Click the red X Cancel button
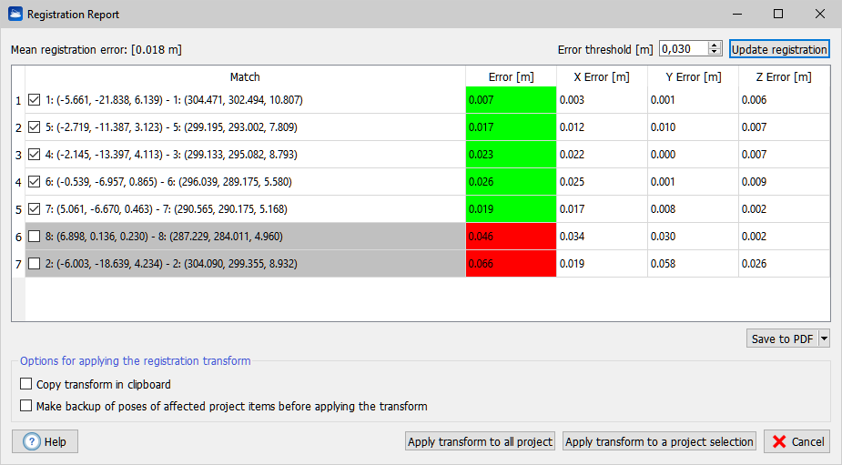This screenshot has height=465, width=842. tap(796, 441)
